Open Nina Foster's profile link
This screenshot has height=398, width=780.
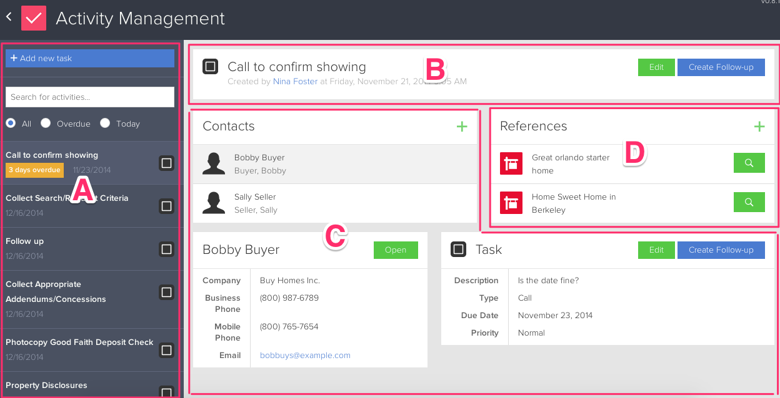[x=294, y=81]
